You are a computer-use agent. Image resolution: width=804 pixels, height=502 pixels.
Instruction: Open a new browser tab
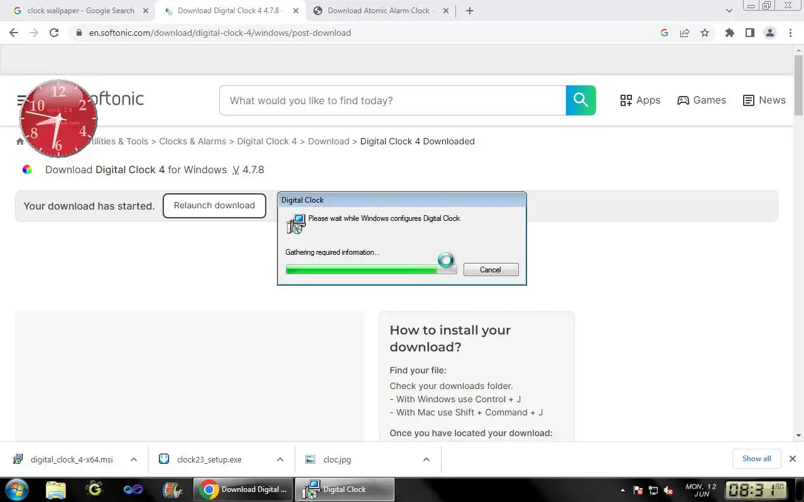(x=470, y=11)
